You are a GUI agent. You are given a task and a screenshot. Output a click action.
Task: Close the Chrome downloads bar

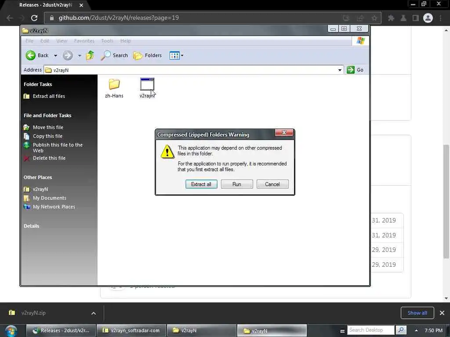pyautogui.click(x=442, y=313)
